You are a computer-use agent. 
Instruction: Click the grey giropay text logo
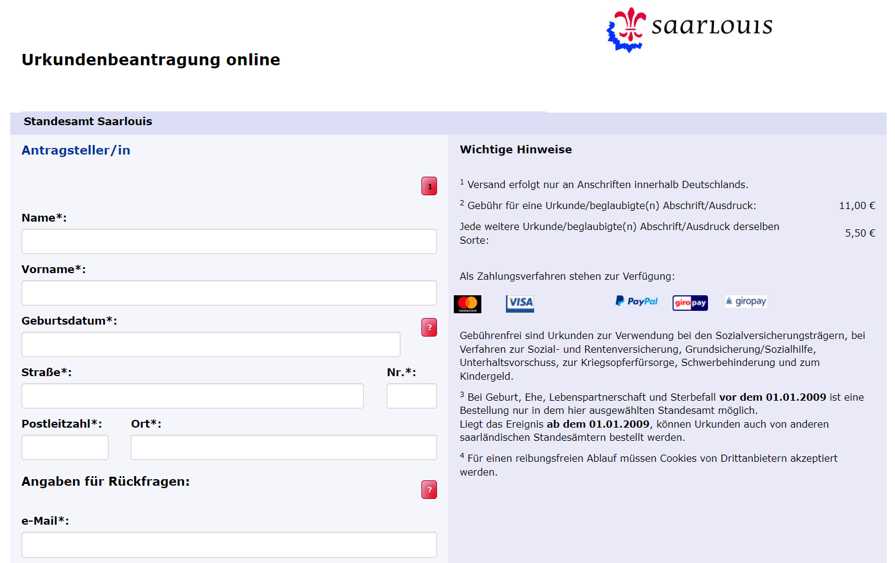click(746, 301)
